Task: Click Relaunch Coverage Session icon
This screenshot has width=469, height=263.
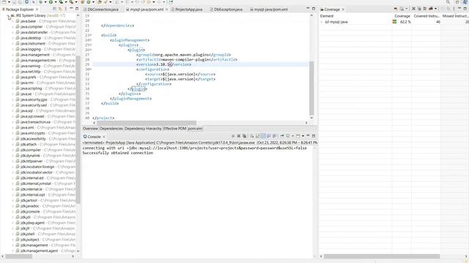Action: tap(396, 9)
